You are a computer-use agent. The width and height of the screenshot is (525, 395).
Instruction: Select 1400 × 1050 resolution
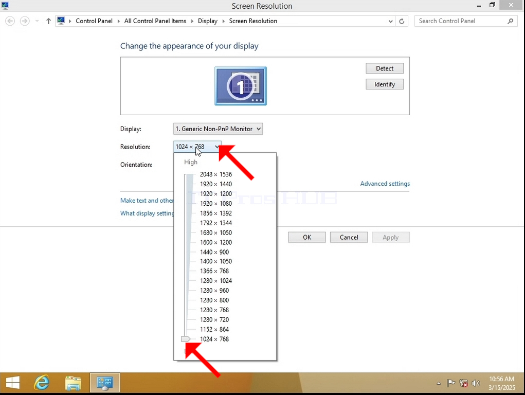[216, 261]
